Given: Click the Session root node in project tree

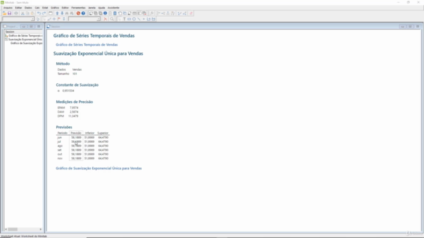Looking at the screenshot, I should point(10,32).
